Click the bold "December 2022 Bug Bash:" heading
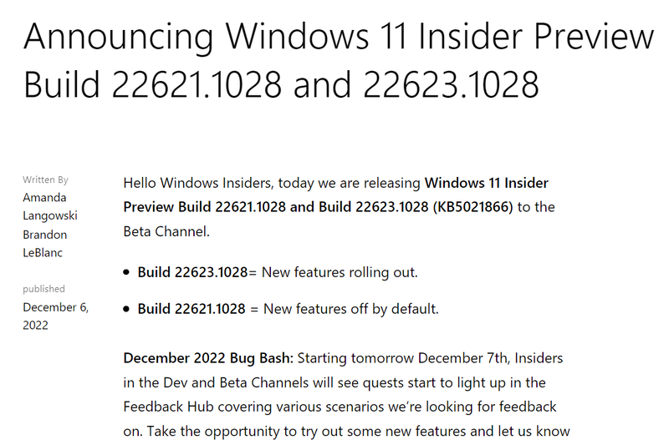This screenshot has width=669, height=445. pos(208,358)
